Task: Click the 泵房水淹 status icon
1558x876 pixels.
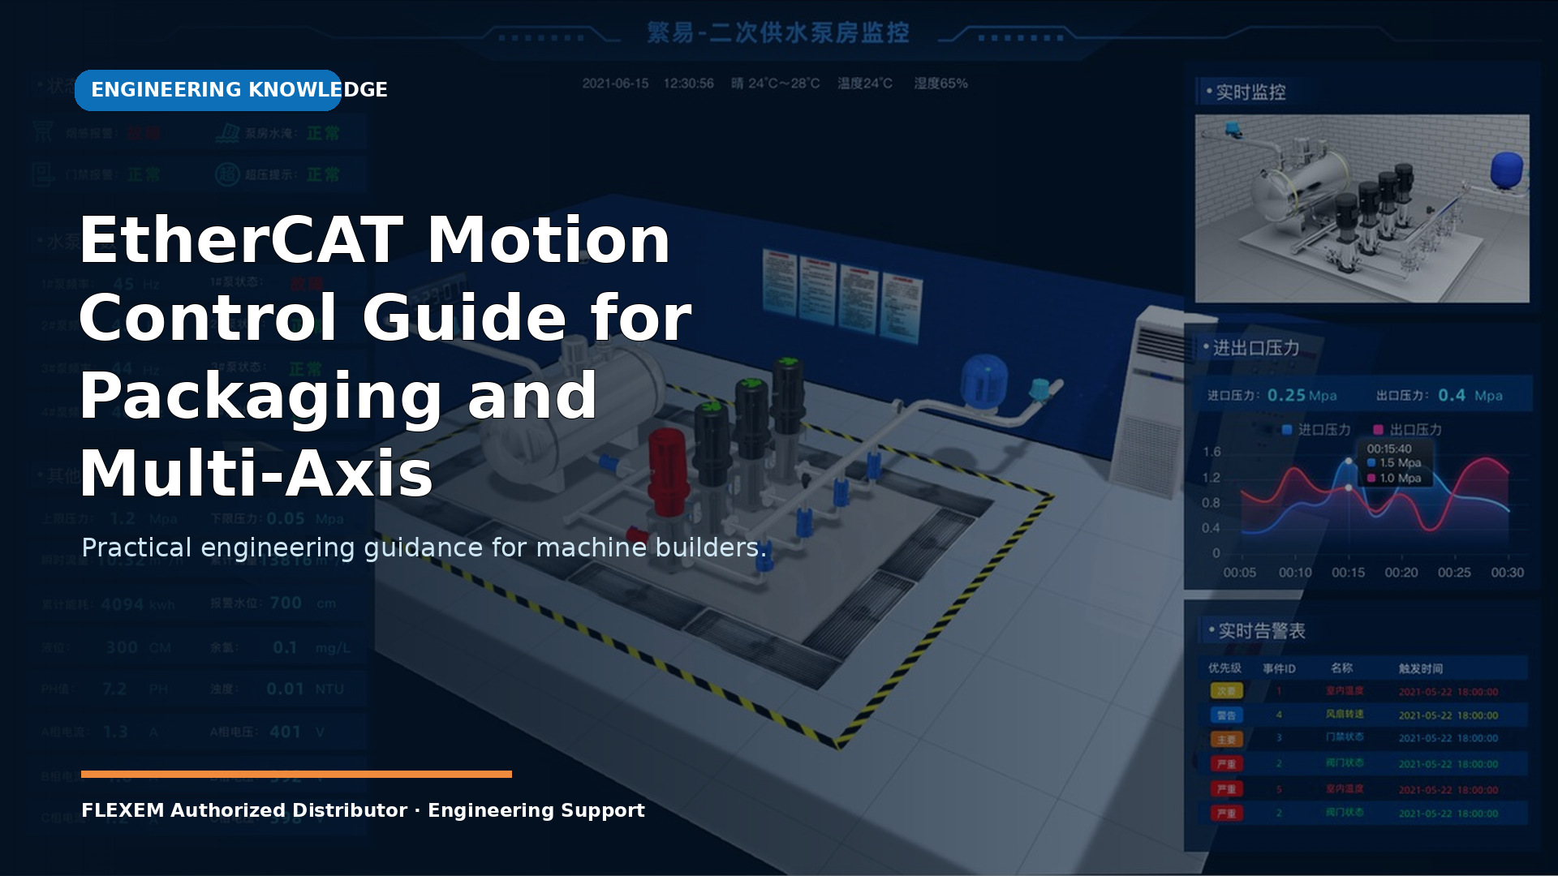Action: click(228, 133)
